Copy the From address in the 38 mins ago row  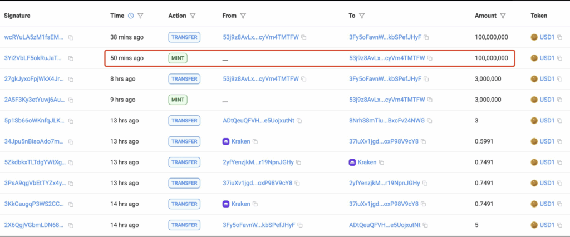point(303,37)
